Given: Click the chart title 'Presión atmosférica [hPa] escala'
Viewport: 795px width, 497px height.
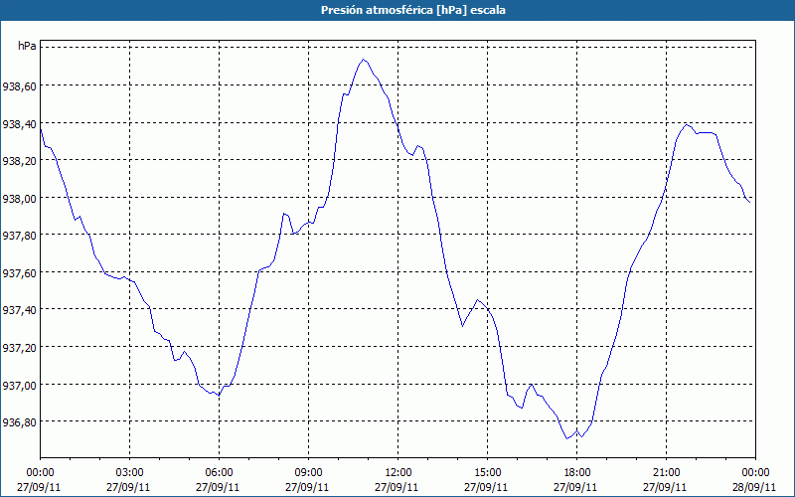Looking at the screenshot, I should [412, 10].
